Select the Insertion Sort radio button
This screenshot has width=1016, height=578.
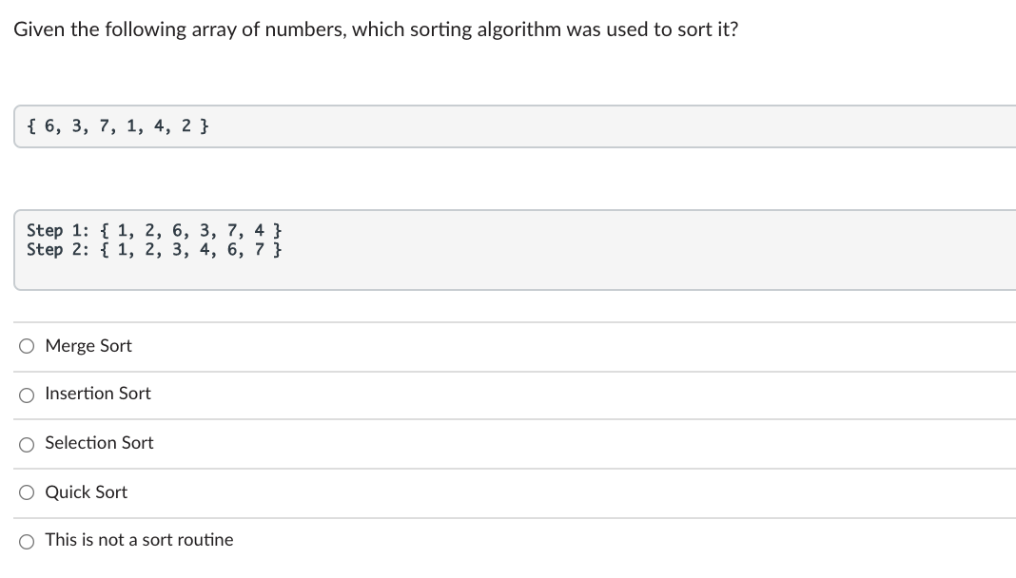(x=27, y=395)
